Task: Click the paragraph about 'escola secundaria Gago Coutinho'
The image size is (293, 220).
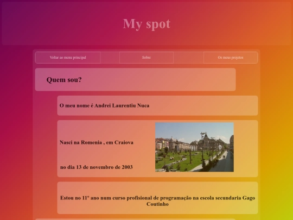Action: point(157,201)
